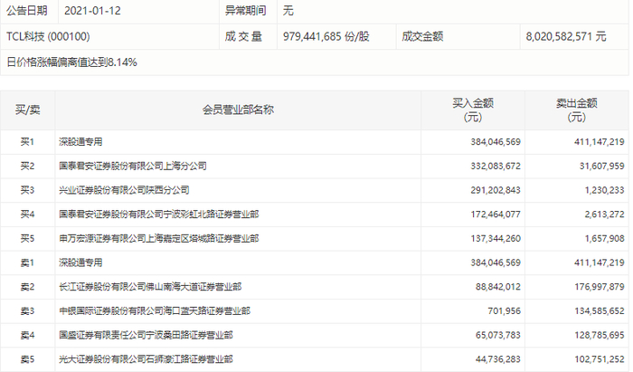Screen dimensions: 633x372
Task: Select buy amount 88,842,012
Action: pyautogui.click(x=497, y=287)
